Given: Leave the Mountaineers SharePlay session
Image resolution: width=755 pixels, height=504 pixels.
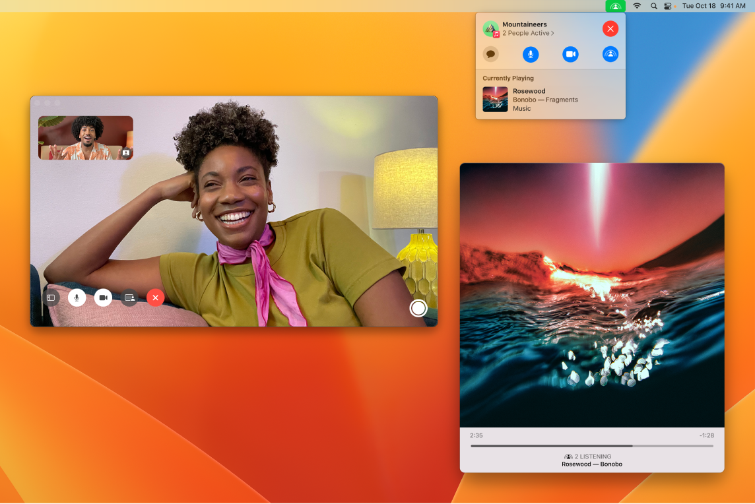Looking at the screenshot, I should pos(610,28).
